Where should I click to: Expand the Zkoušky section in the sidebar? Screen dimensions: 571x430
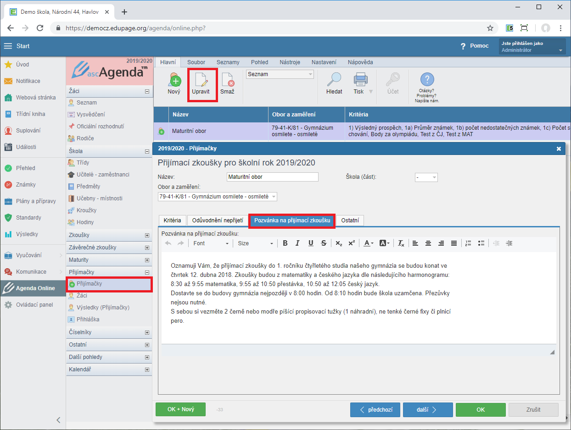tap(147, 235)
